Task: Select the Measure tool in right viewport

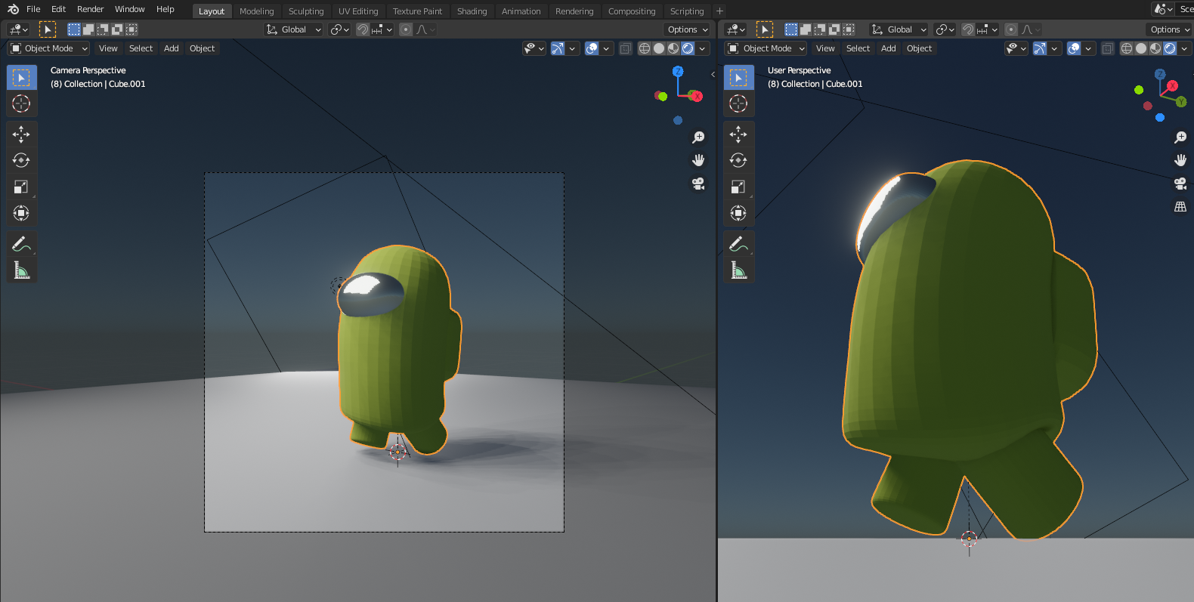Action: 738,270
